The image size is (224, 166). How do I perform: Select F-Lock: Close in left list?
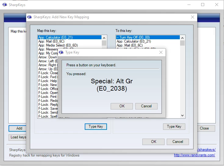pyautogui.click(x=48, y=73)
